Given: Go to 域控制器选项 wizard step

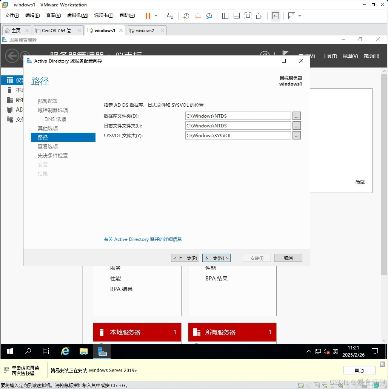Looking at the screenshot, I should pyautogui.click(x=53, y=110).
